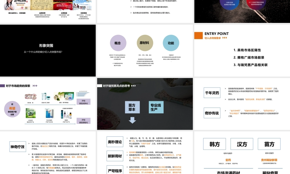Select the yellow 原材料 circle
Image resolution: width=290 pixels, height=174 pixels.
144,43
